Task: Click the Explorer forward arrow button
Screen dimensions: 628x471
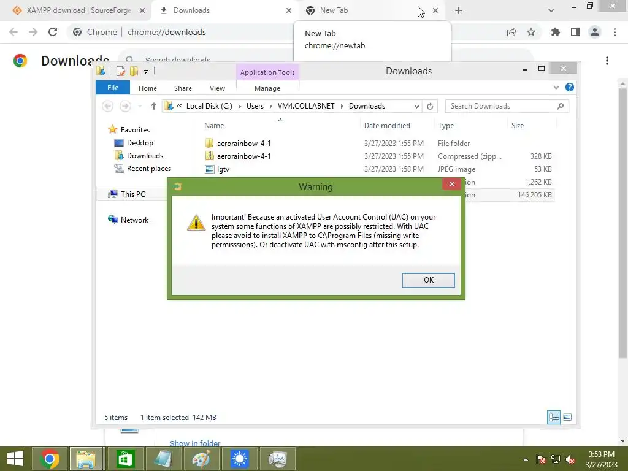Action: pos(125,106)
